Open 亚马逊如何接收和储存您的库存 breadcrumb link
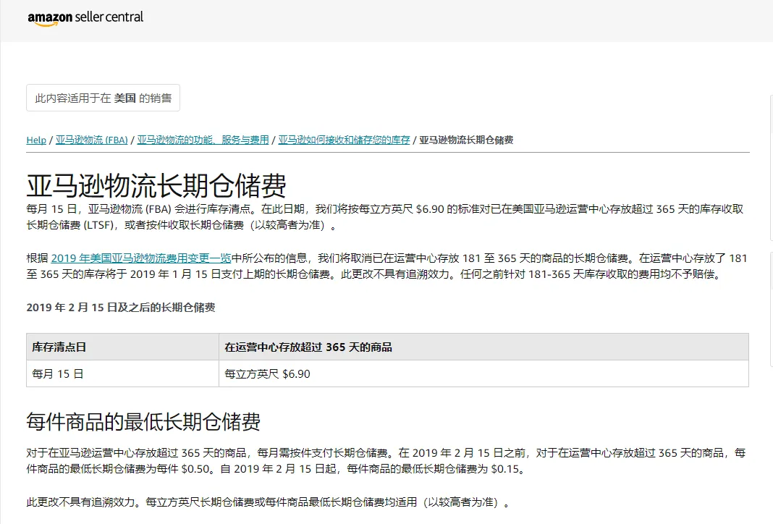The width and height of the screenshot is (773, 524). click(x=344, y=140)
